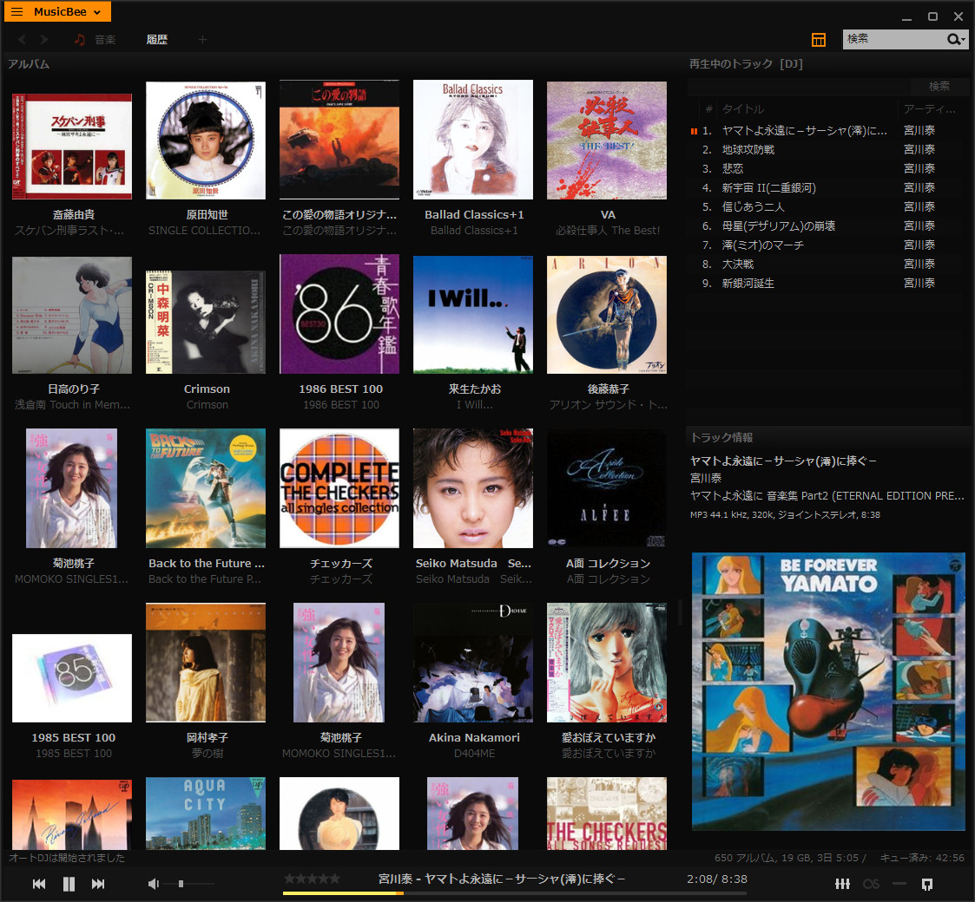
Task: Toggle the layout panel arrangement icon
Action: [x=819, y=40]
